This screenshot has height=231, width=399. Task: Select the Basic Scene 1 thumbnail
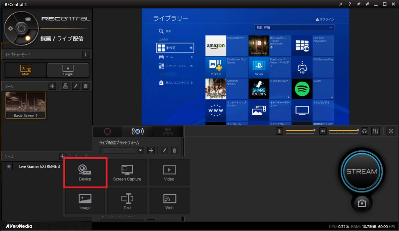[x=26, y=105]
